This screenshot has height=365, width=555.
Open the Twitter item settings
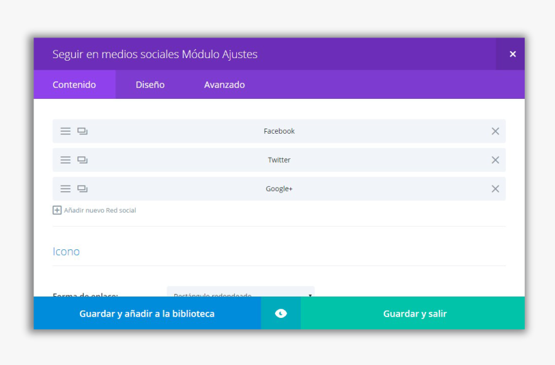[279, 160]
